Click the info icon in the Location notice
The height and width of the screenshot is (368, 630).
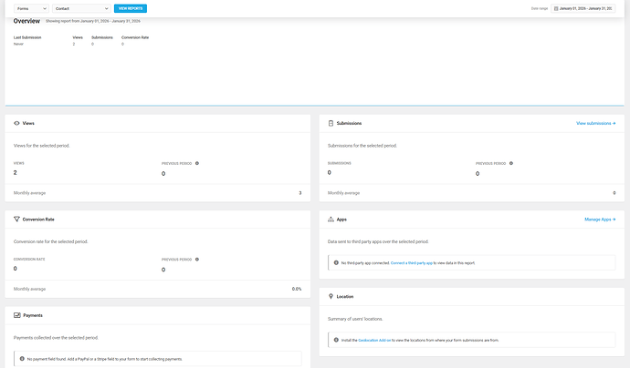click(336, 340)
